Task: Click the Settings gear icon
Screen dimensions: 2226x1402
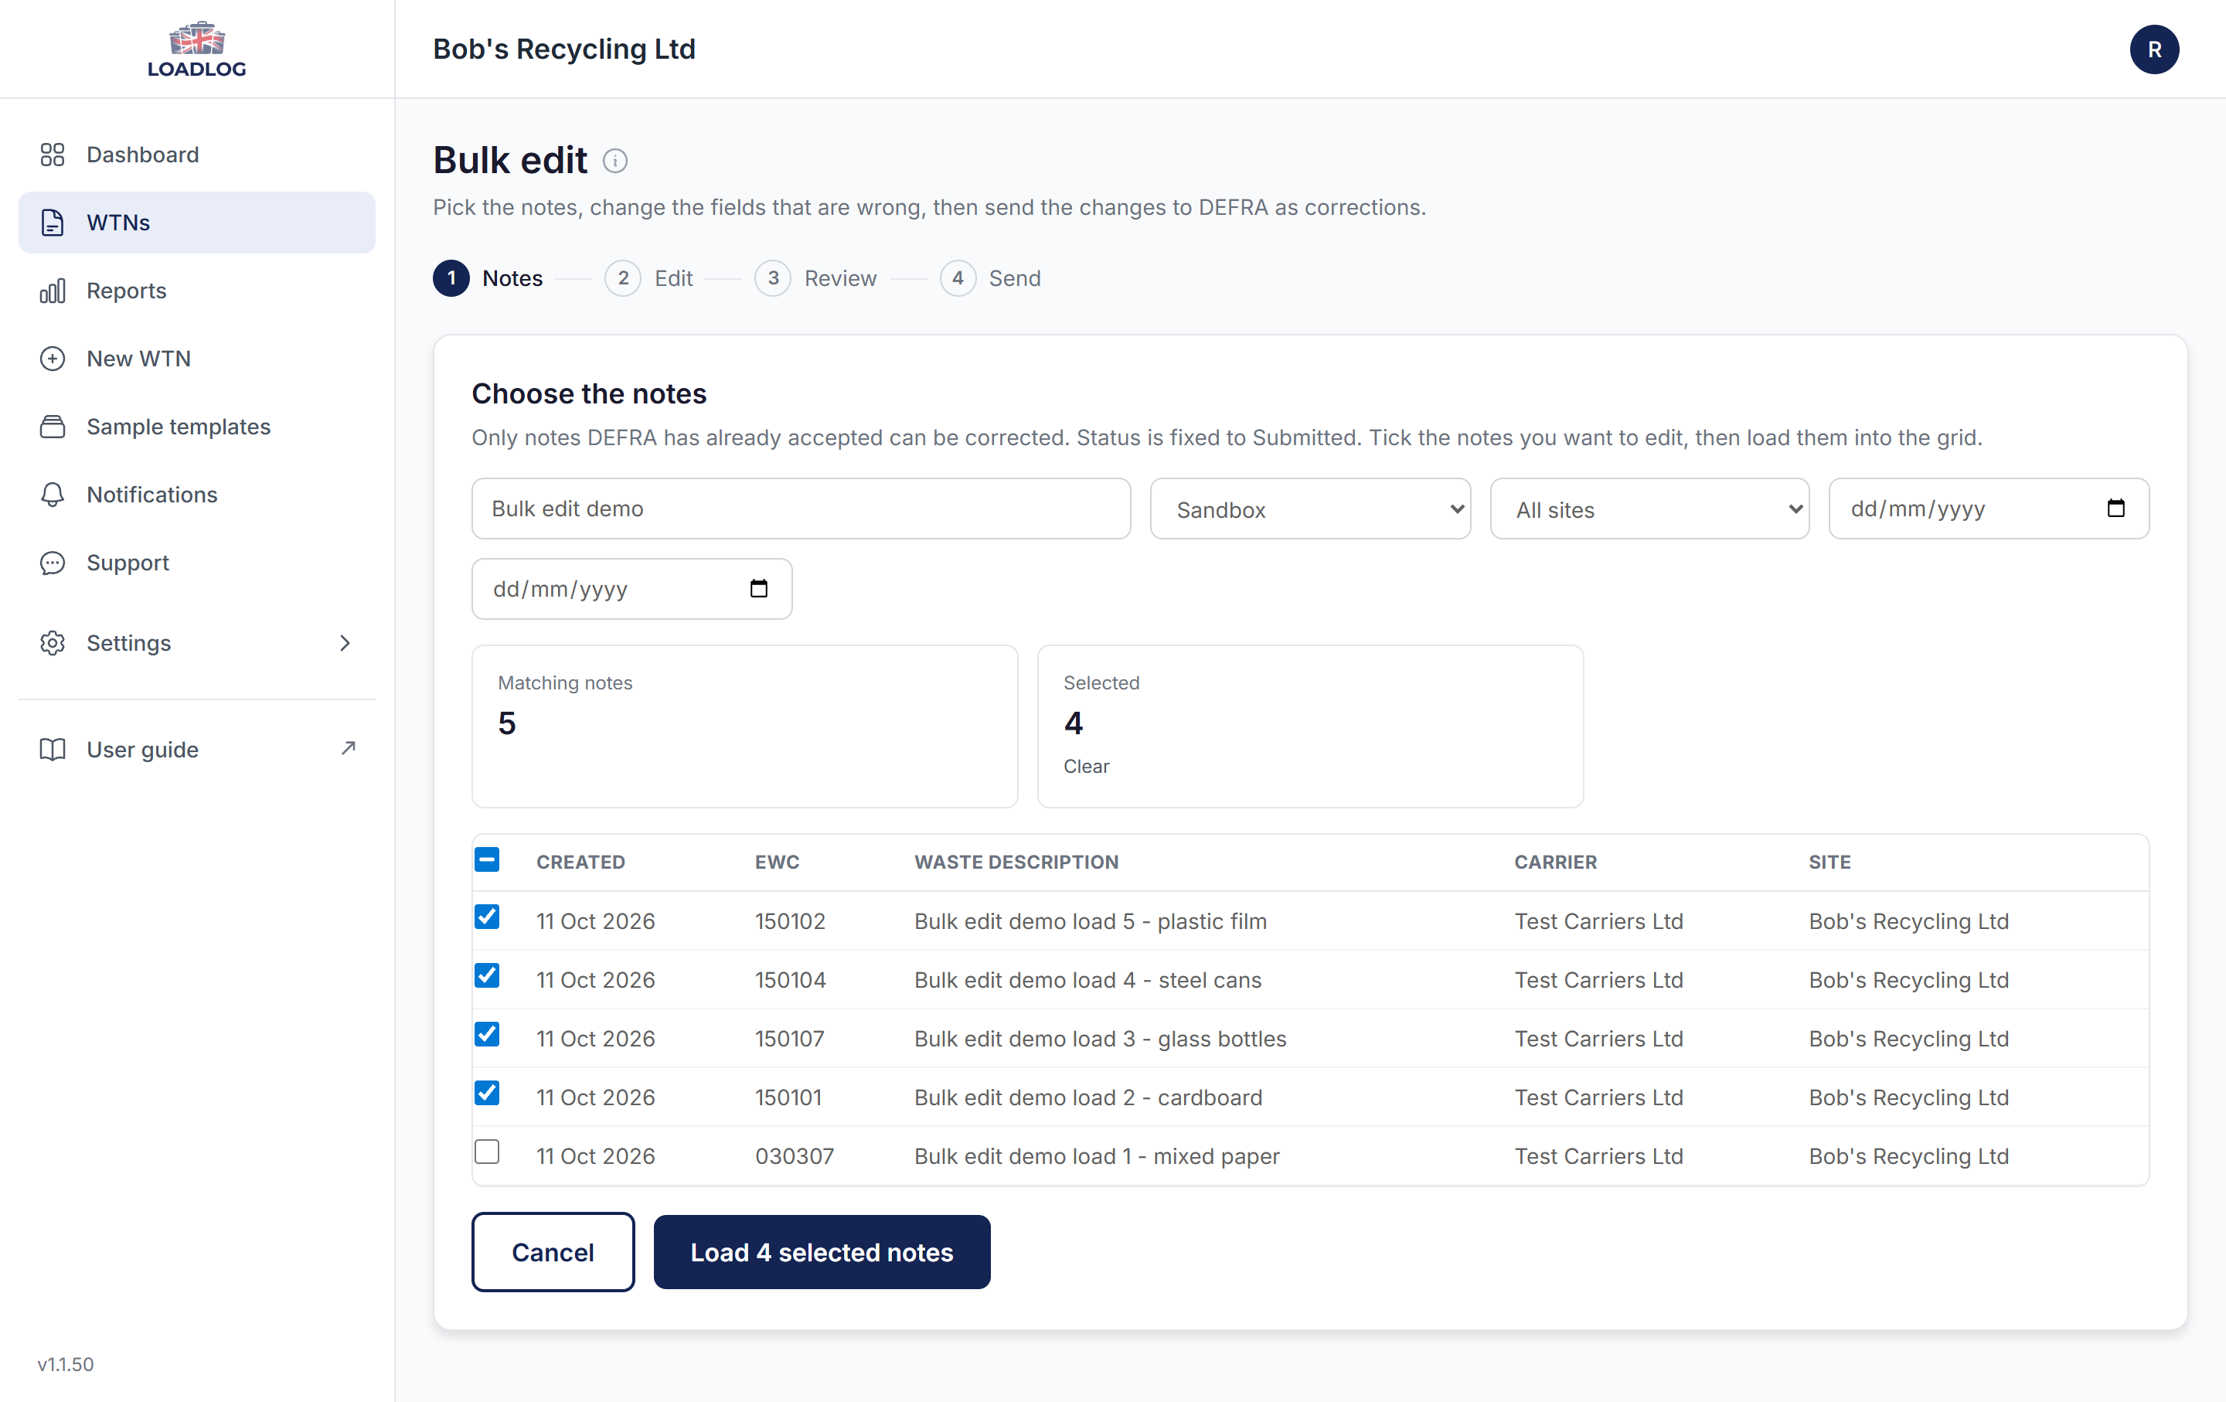Action: pos(53,643)
